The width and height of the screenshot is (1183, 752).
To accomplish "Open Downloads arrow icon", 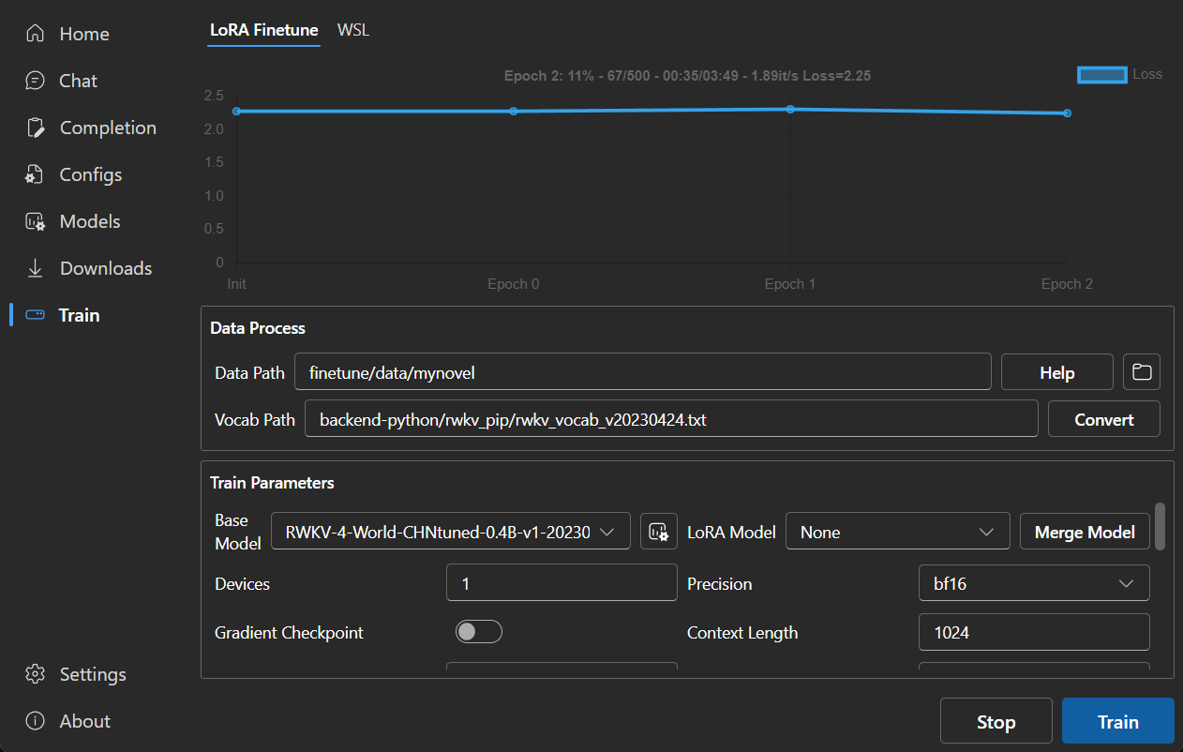I will pos(36,268).
